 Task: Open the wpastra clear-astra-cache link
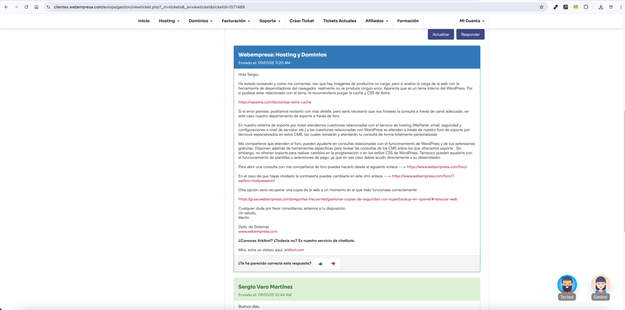[x=275, y=102]
